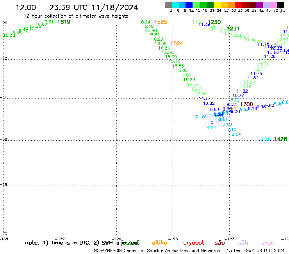Click the 's3a' satellite legend label
This screenshot has height=254, width=289.
(x=219, y=243)
